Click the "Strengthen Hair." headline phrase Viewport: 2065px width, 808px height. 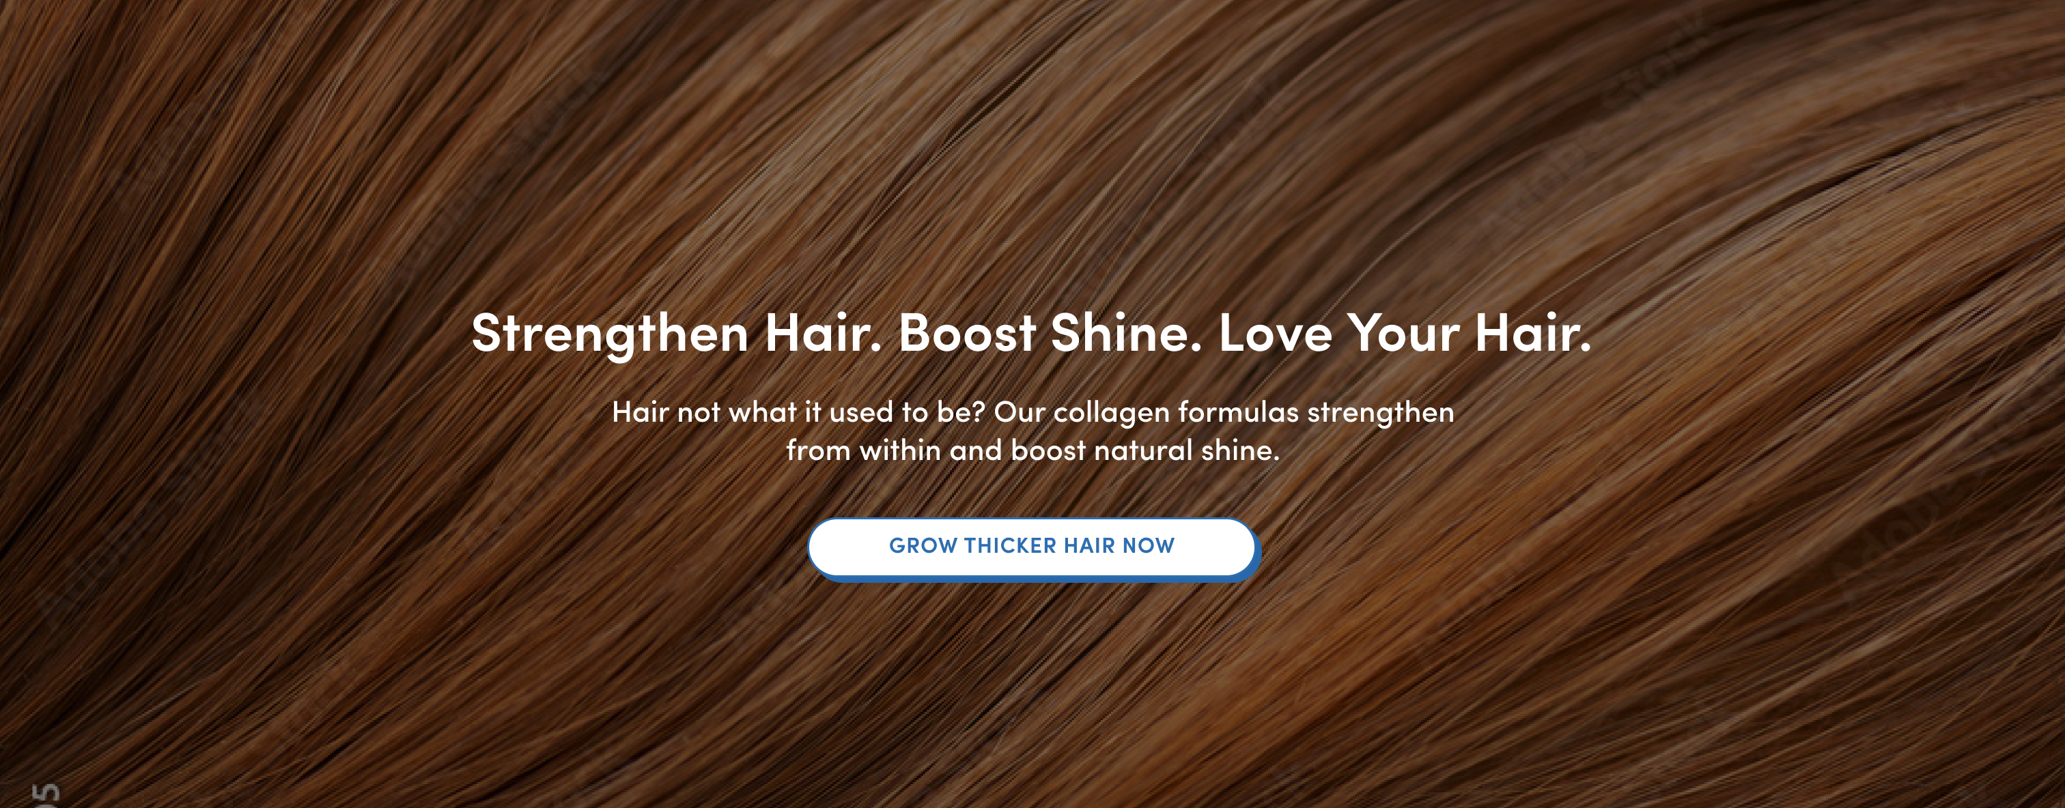tap(676, 333)
